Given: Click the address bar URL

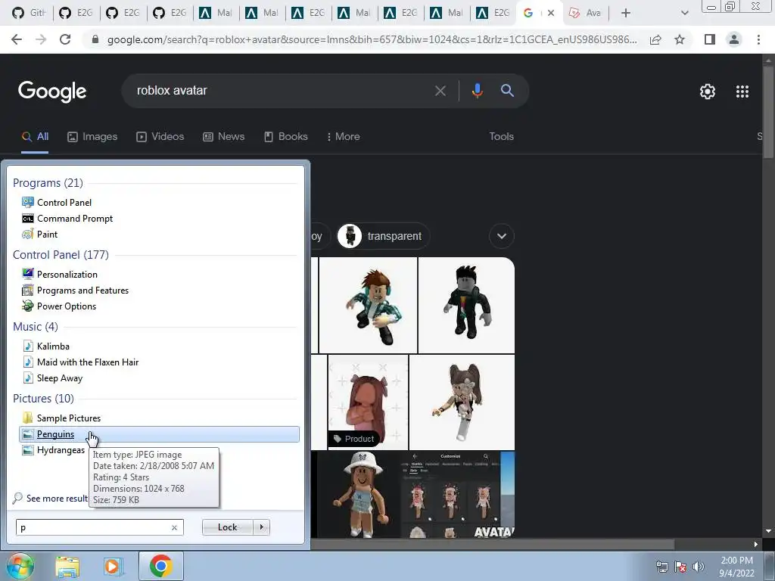Looking at the screenshot, I should (372, 39).
